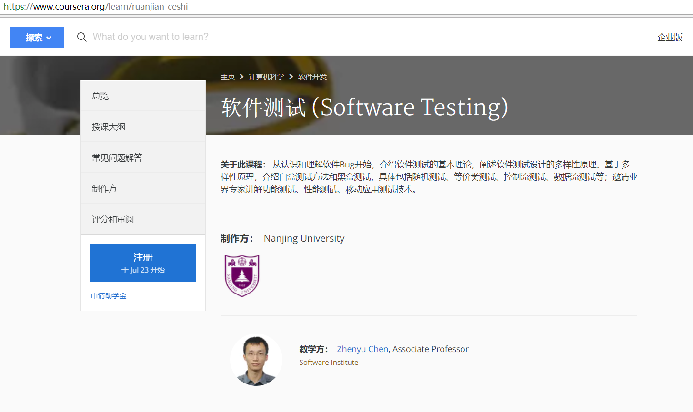
Task: Select 评分和审阅 in the course sidebar
Action: [x=143, y=219]
